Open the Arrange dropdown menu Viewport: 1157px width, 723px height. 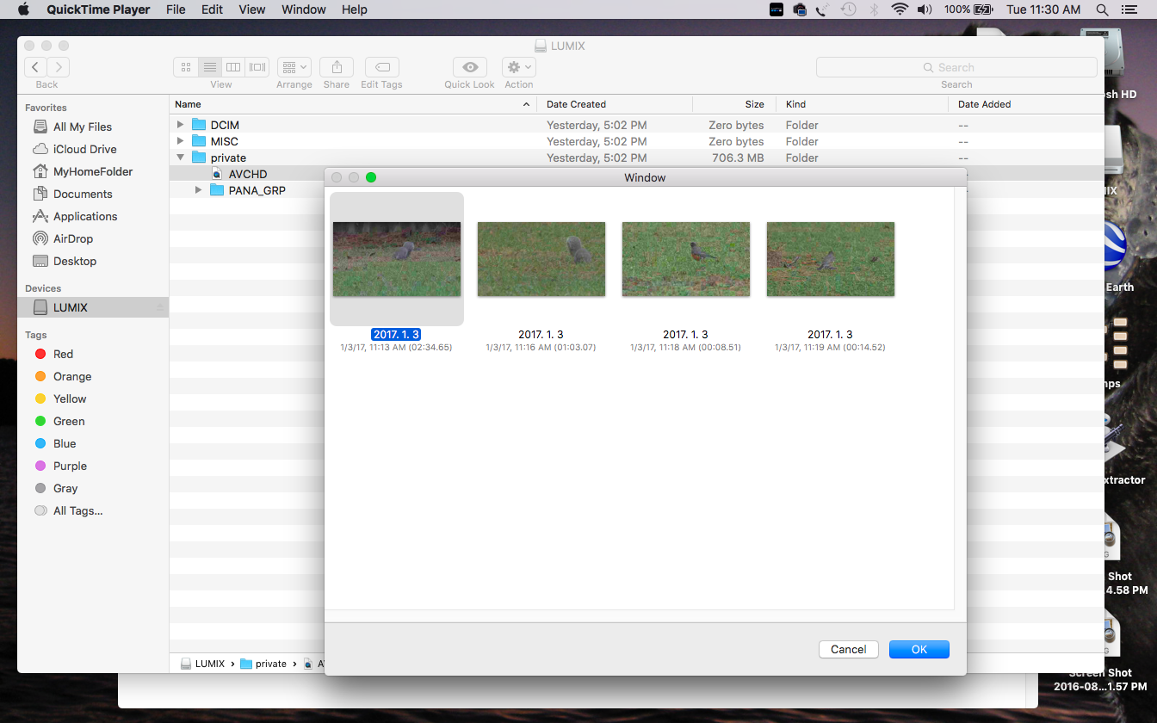[294, 67]
